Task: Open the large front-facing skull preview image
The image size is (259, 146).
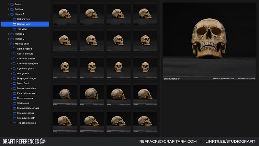Action: (209, 42)
